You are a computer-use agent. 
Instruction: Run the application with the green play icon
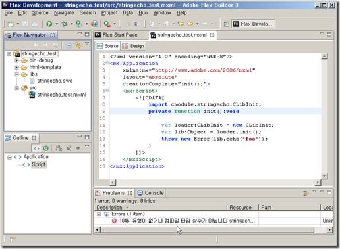click(x=49, y=24)
